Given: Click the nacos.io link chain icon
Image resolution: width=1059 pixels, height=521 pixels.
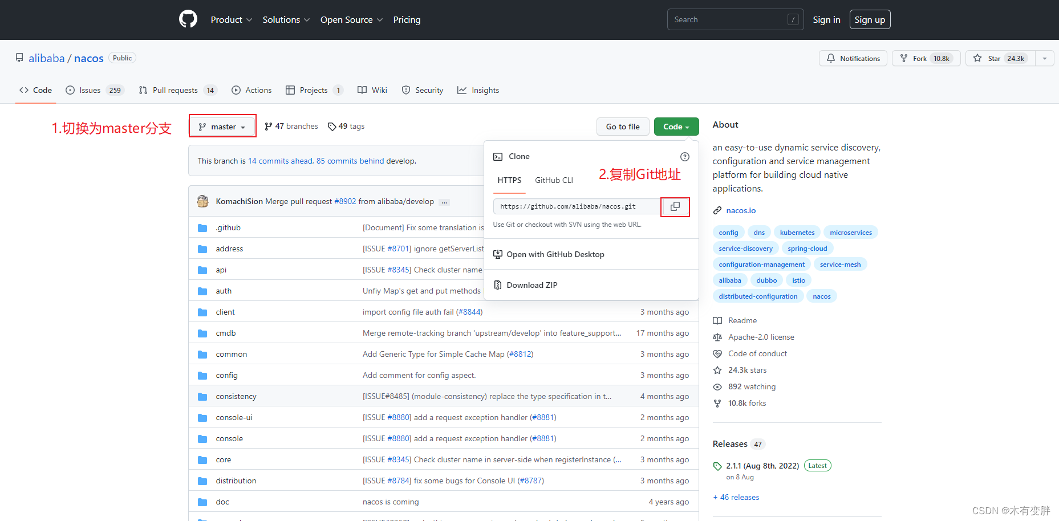Looking at the screenshot, I should tap(717, 211).
